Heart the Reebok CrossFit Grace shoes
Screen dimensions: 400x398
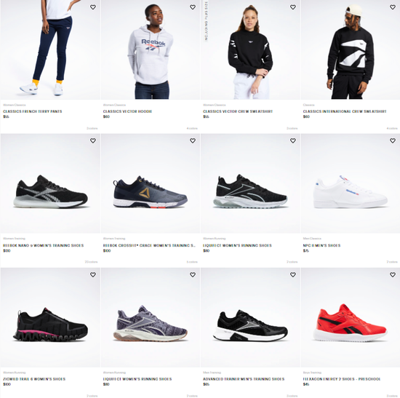coord(193,140)
